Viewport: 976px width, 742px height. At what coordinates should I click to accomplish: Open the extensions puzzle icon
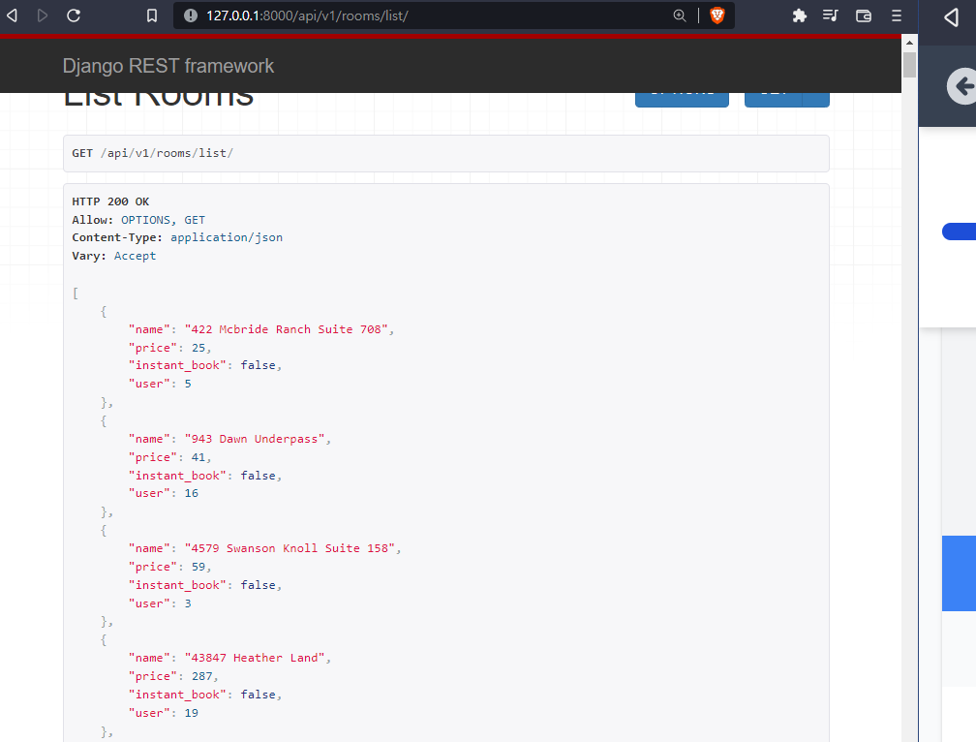[799, 15]
